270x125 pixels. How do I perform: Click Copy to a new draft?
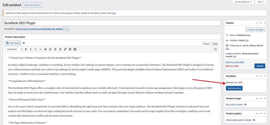point(234,62)
